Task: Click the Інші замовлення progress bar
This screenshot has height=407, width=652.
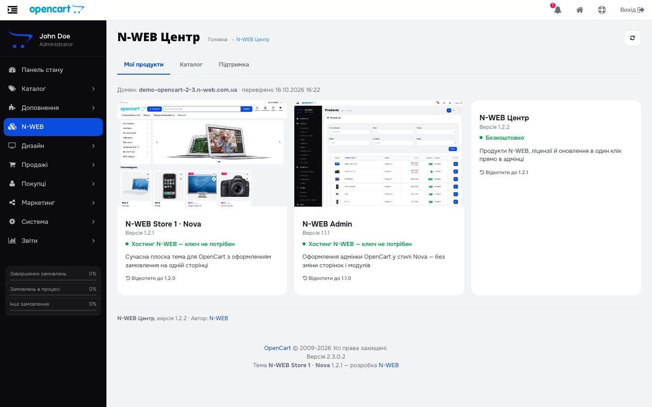Action: [x=53, y=311]
